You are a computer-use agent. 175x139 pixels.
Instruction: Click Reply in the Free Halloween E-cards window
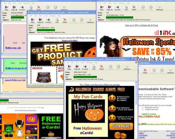click(70, 67)
